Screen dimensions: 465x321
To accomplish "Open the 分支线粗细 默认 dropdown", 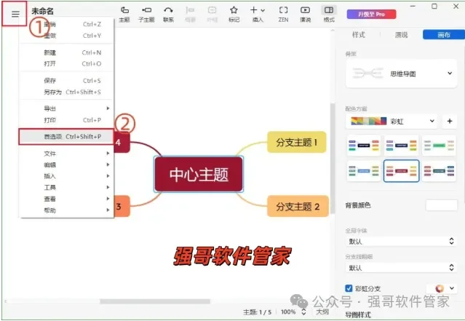I will click(x=401, y=268).
